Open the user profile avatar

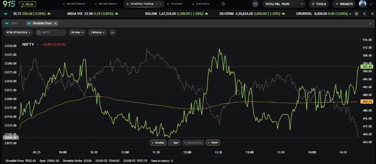point(362,4)
